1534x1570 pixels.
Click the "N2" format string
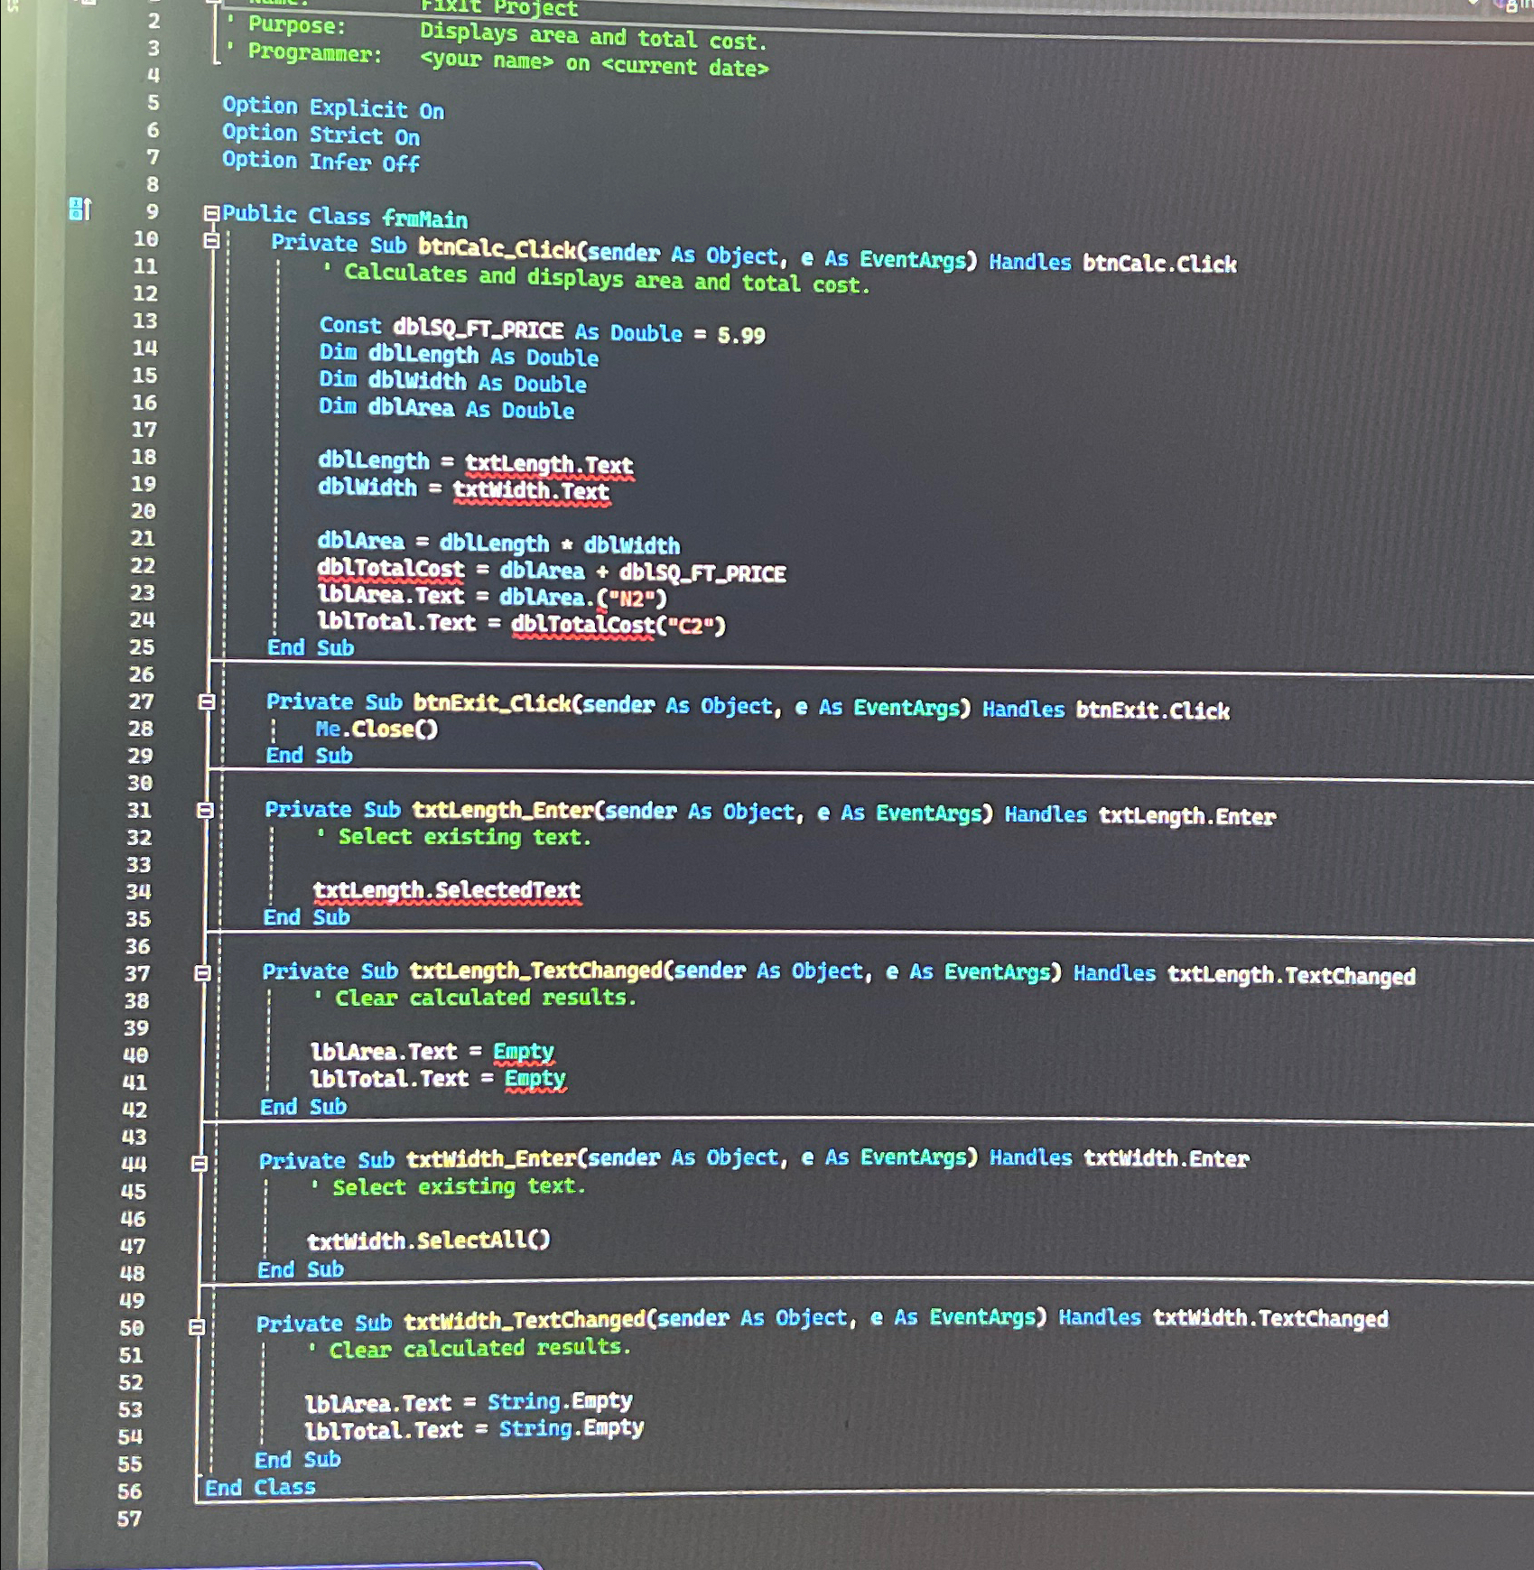pos(633,599)
